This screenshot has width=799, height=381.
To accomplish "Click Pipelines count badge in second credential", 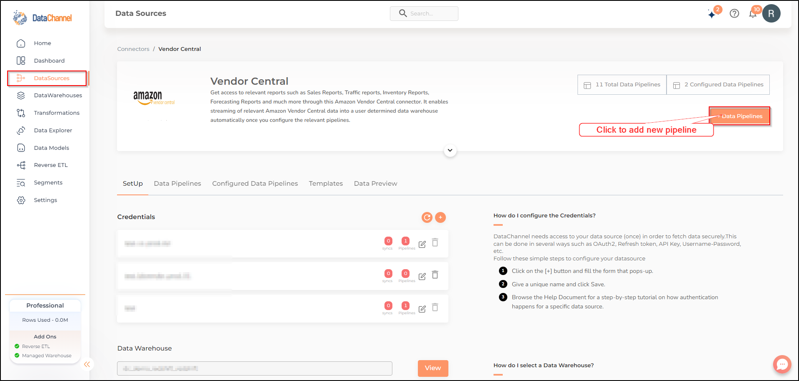I will pyautogui.click(x=405, y=273).
